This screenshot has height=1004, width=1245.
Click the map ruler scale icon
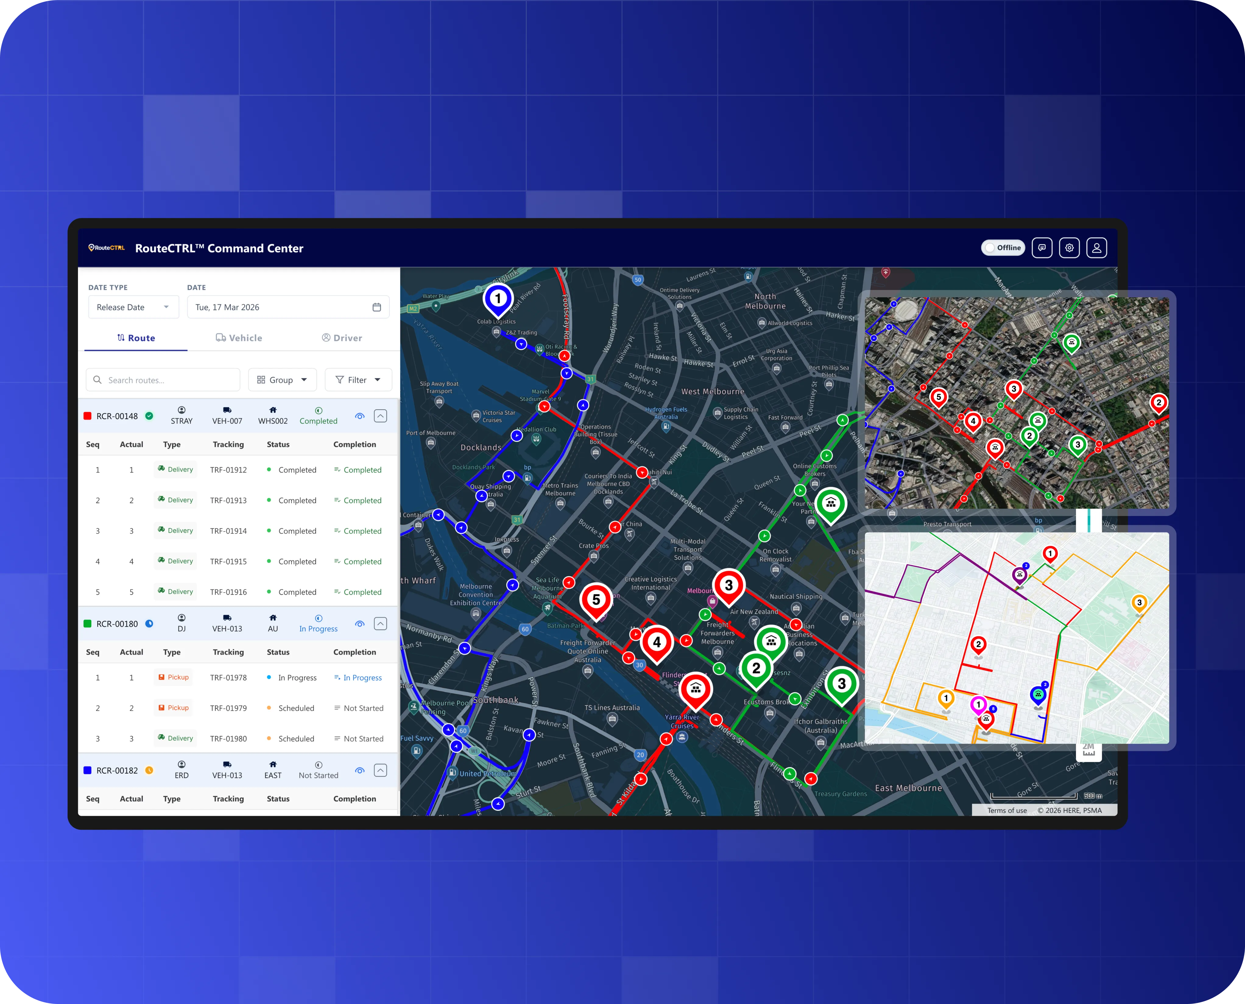[1088, 750]
